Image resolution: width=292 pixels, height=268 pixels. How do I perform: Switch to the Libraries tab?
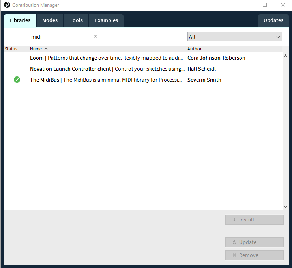20,20
